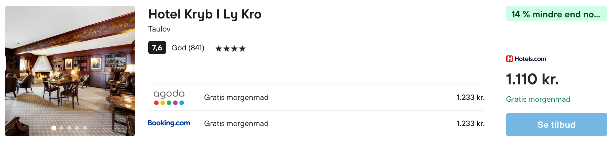The image size is (613, 142).
Task: Click the four-star rating icons
Action: tap(230, 49)
